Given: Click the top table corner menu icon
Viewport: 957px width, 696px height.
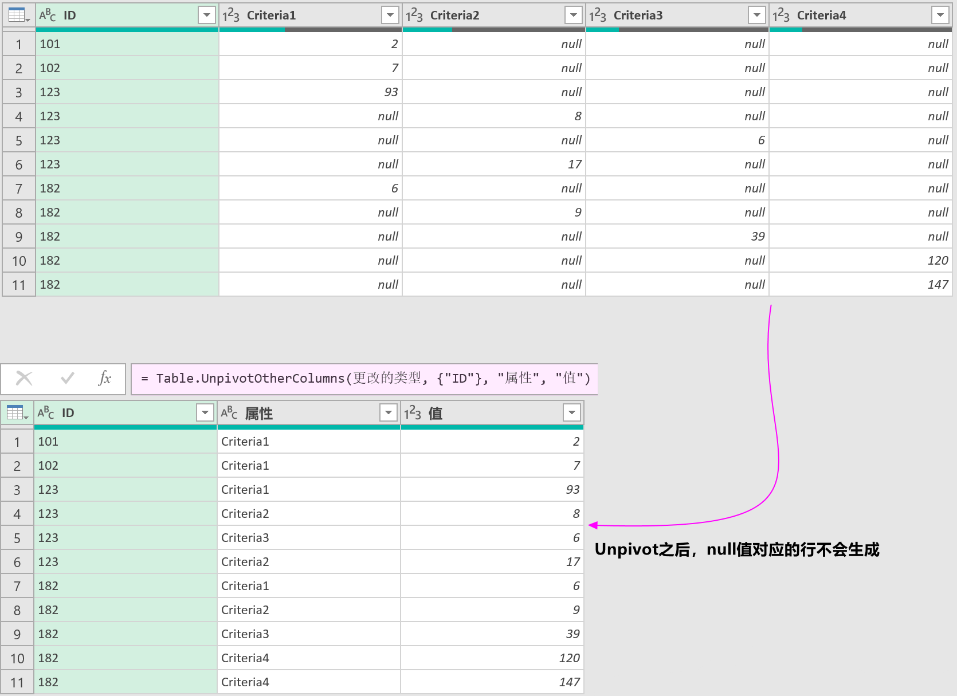Looking at the screenshot, I should pos(18,15).
